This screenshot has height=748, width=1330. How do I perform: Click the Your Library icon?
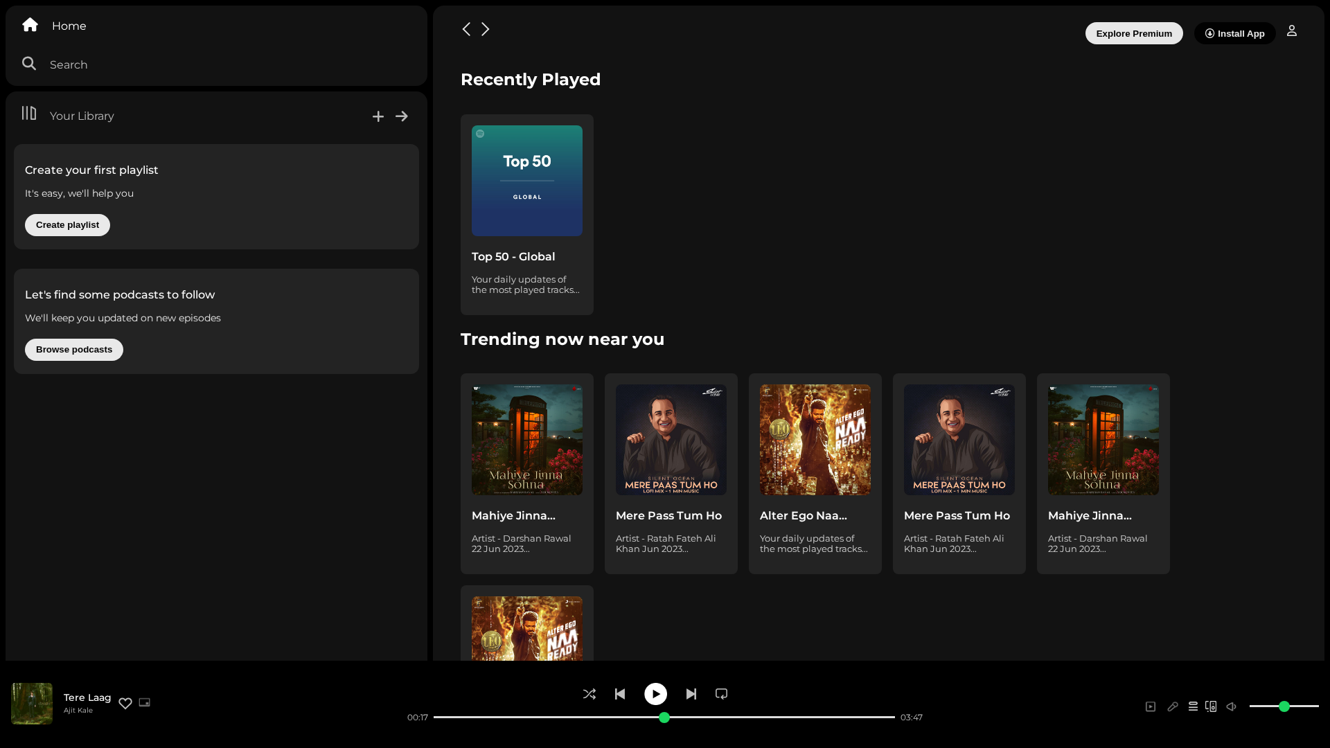point(28,113)
